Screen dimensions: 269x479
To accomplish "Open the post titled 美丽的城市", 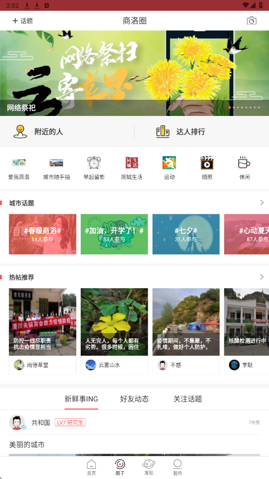I will 27,444.
